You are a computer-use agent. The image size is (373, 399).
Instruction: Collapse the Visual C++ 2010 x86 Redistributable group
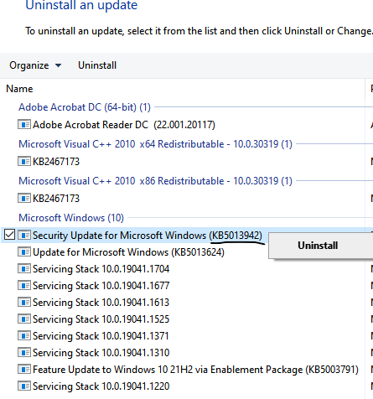click(155, 181)
